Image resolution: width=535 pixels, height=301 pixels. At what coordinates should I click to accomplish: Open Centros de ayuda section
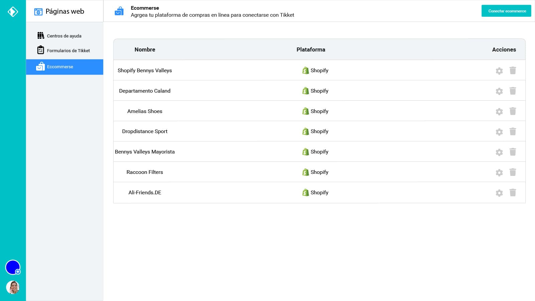[x=64, y=36]
